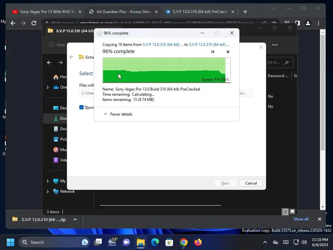The height and width of the screenshot is (250, 333).
Task: Click Show all downloads
Action: pos(301,219)
